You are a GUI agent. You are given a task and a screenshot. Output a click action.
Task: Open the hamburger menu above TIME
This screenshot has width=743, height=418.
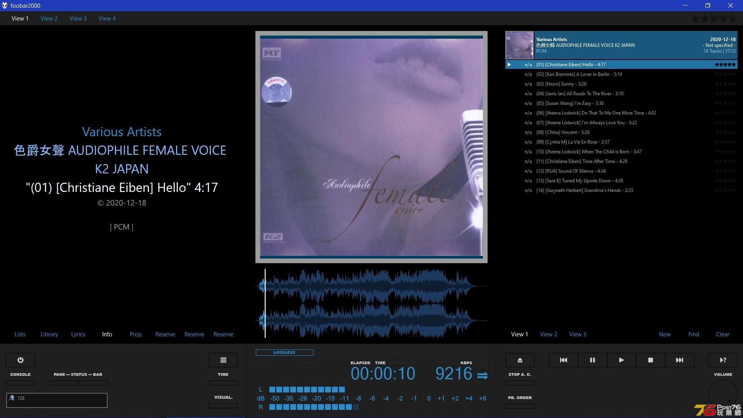pyautogui.click(x=223, y=360)
